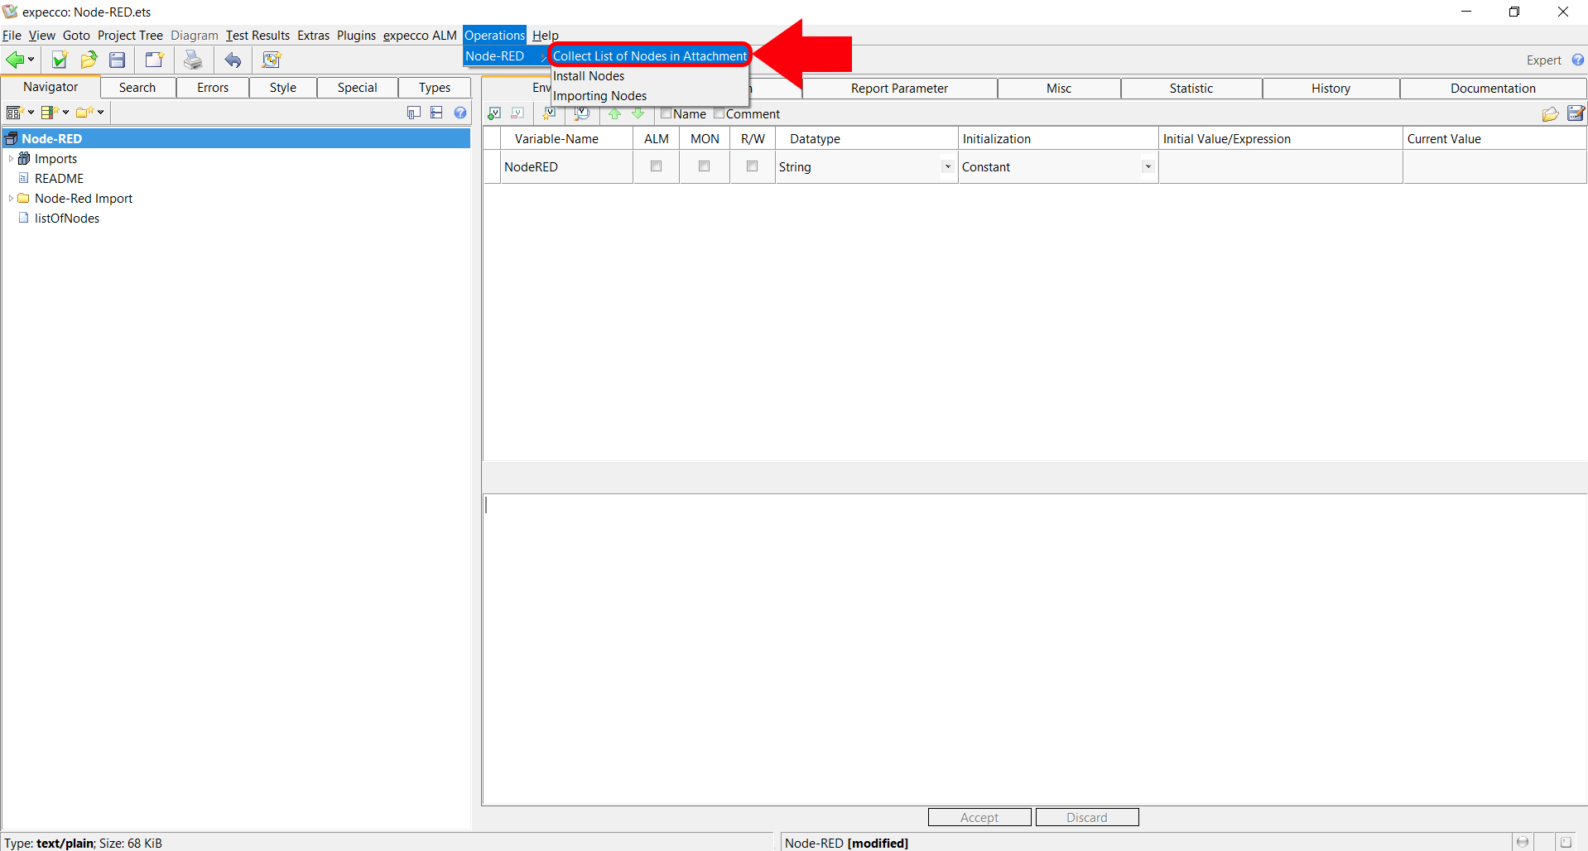Click the printer icon in toolbar
Screen dimensions: 1588x851
(x=192, y=60)
